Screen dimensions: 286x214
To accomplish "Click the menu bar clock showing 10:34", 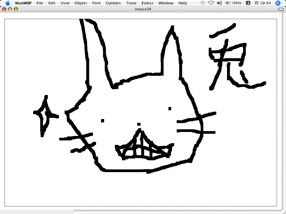I will click(x=267, y=3).
